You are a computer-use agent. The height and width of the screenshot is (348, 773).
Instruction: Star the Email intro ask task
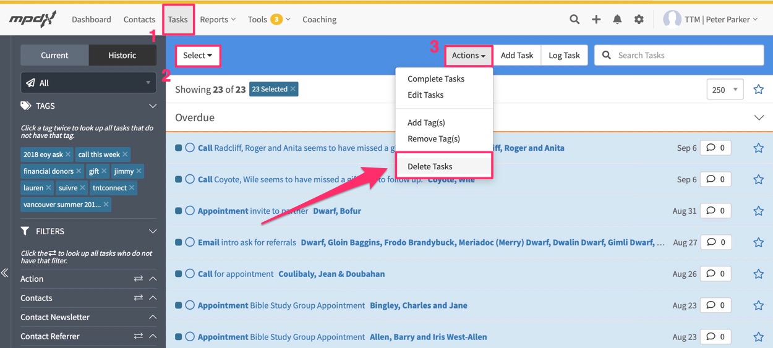point(759,242)
